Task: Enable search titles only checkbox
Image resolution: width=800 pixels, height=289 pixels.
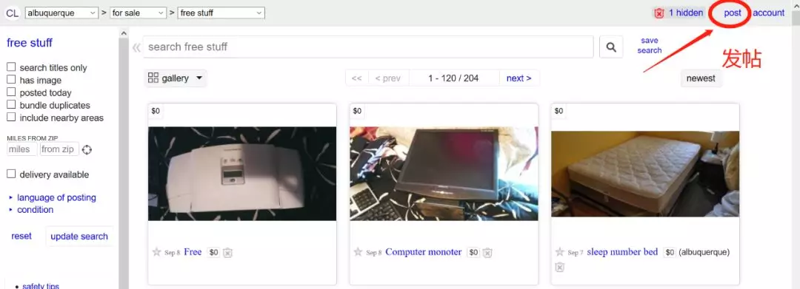Action: (11, 67)
